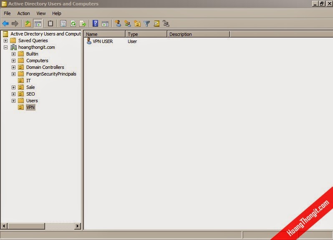Select the Computers container
Image resolution: width=333 pixels, height=240 pixels.
click(x=37, y=61)
